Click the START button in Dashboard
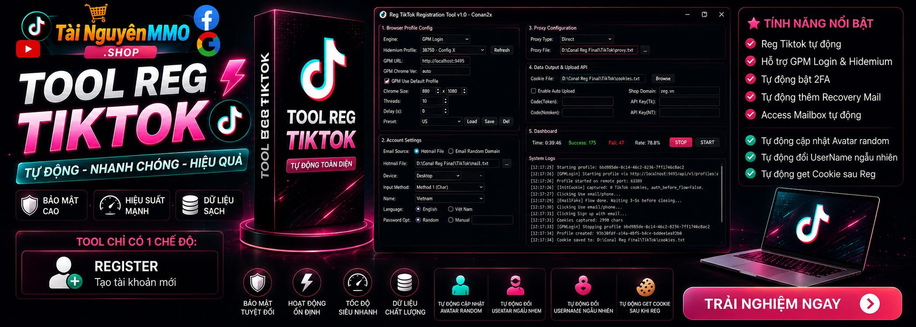This screenshot has height=327, width=916. tap(707, 143)
